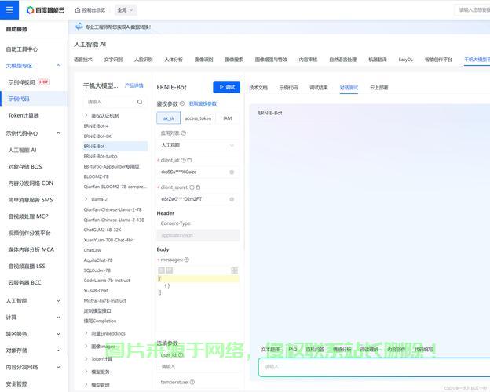Click help icon next to 鉴权参数
The width and height of the screenshot is (490, 392).
pos(182,103)
